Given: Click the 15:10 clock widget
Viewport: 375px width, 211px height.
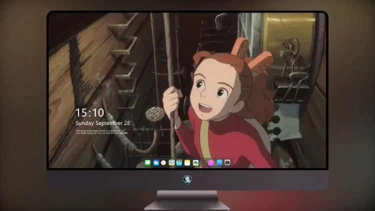Looking at the screenshot, I should click(x=89, y=112).
